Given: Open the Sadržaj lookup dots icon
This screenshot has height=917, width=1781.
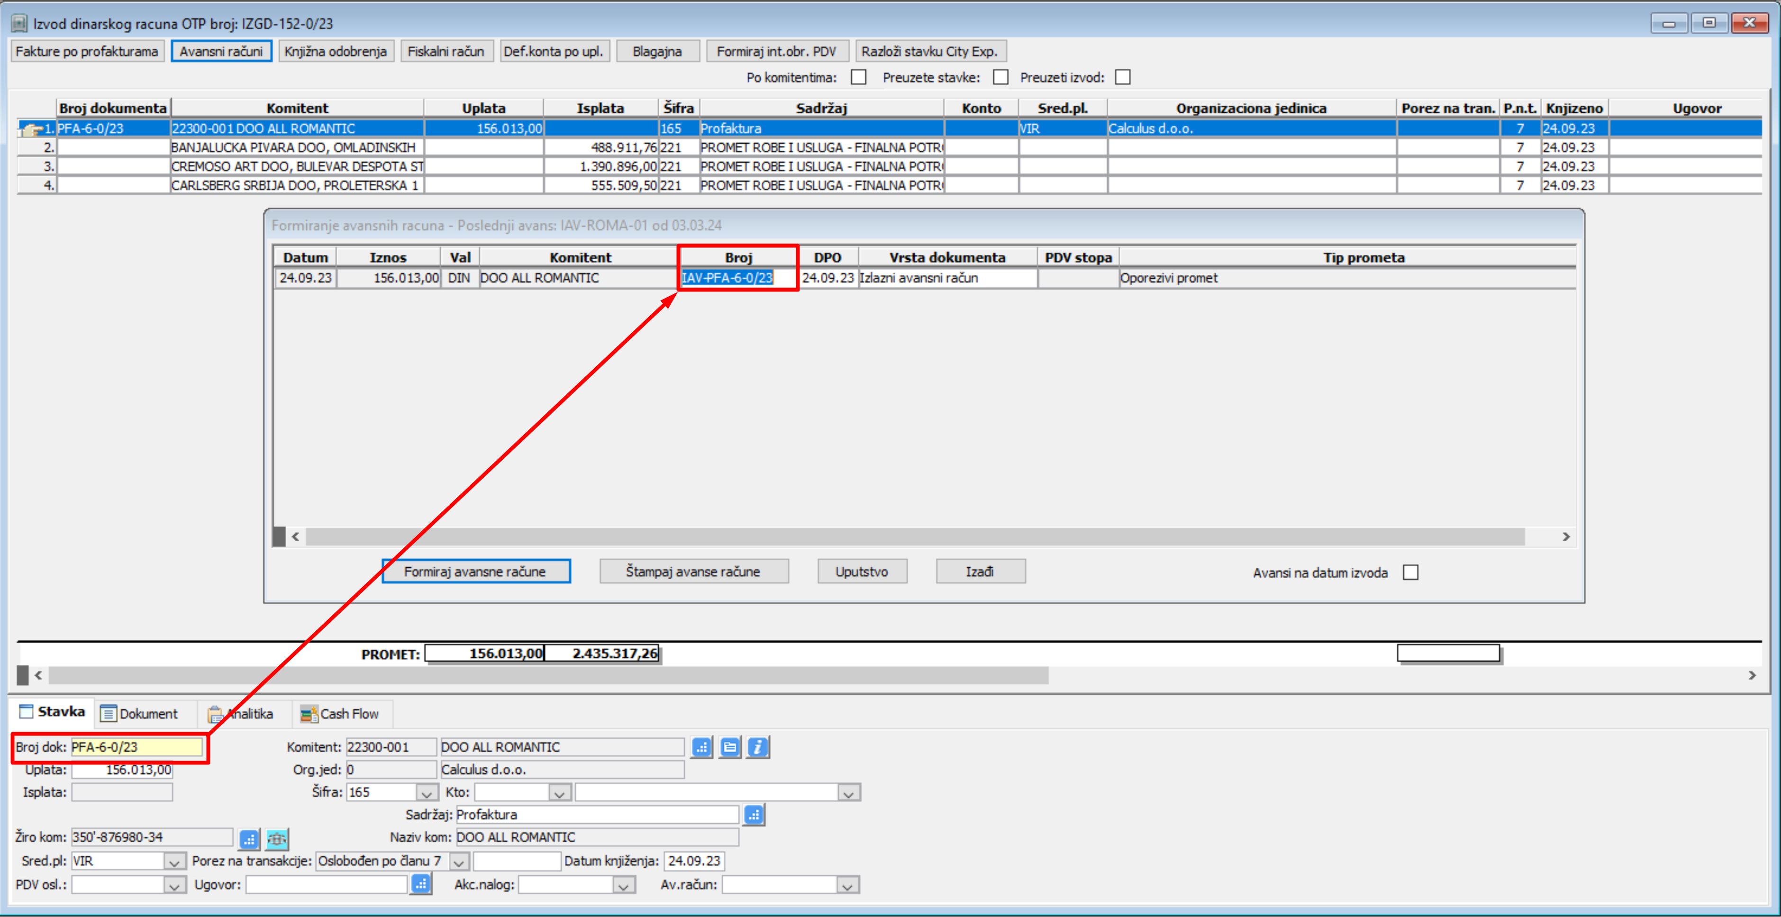Looking at the screenshot, I should click(754, 815).
